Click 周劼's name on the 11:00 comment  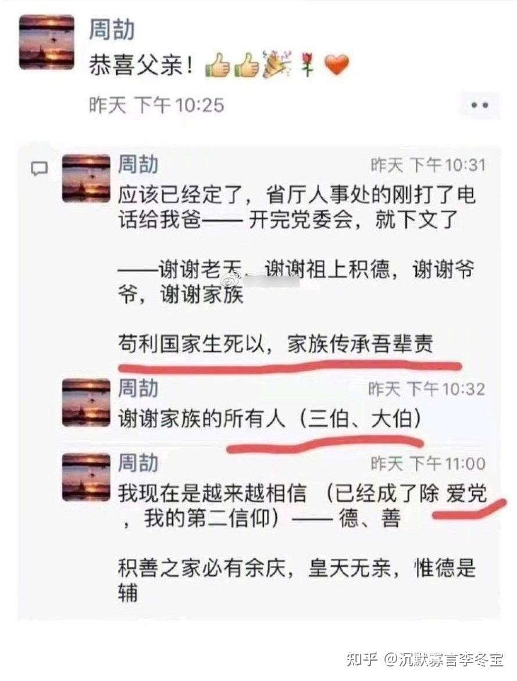138,463
